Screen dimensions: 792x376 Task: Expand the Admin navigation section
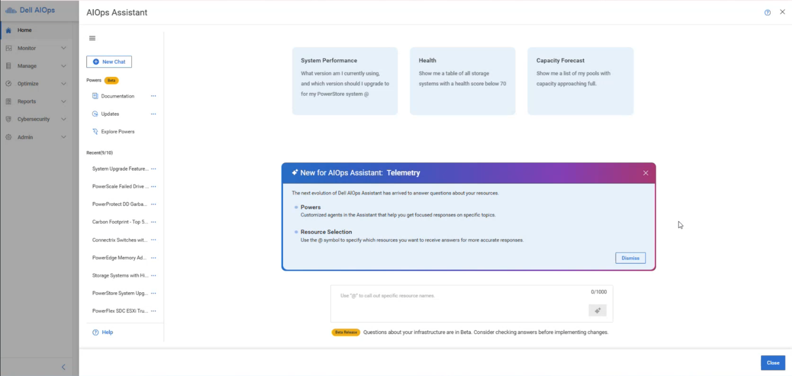pyautogui.click(x=63, y=137)
